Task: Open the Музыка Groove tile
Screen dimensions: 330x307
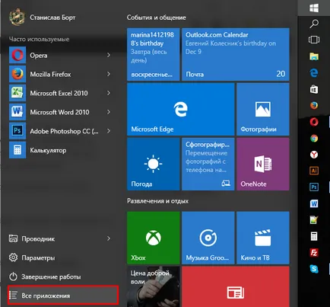Action: click(208, 238)
